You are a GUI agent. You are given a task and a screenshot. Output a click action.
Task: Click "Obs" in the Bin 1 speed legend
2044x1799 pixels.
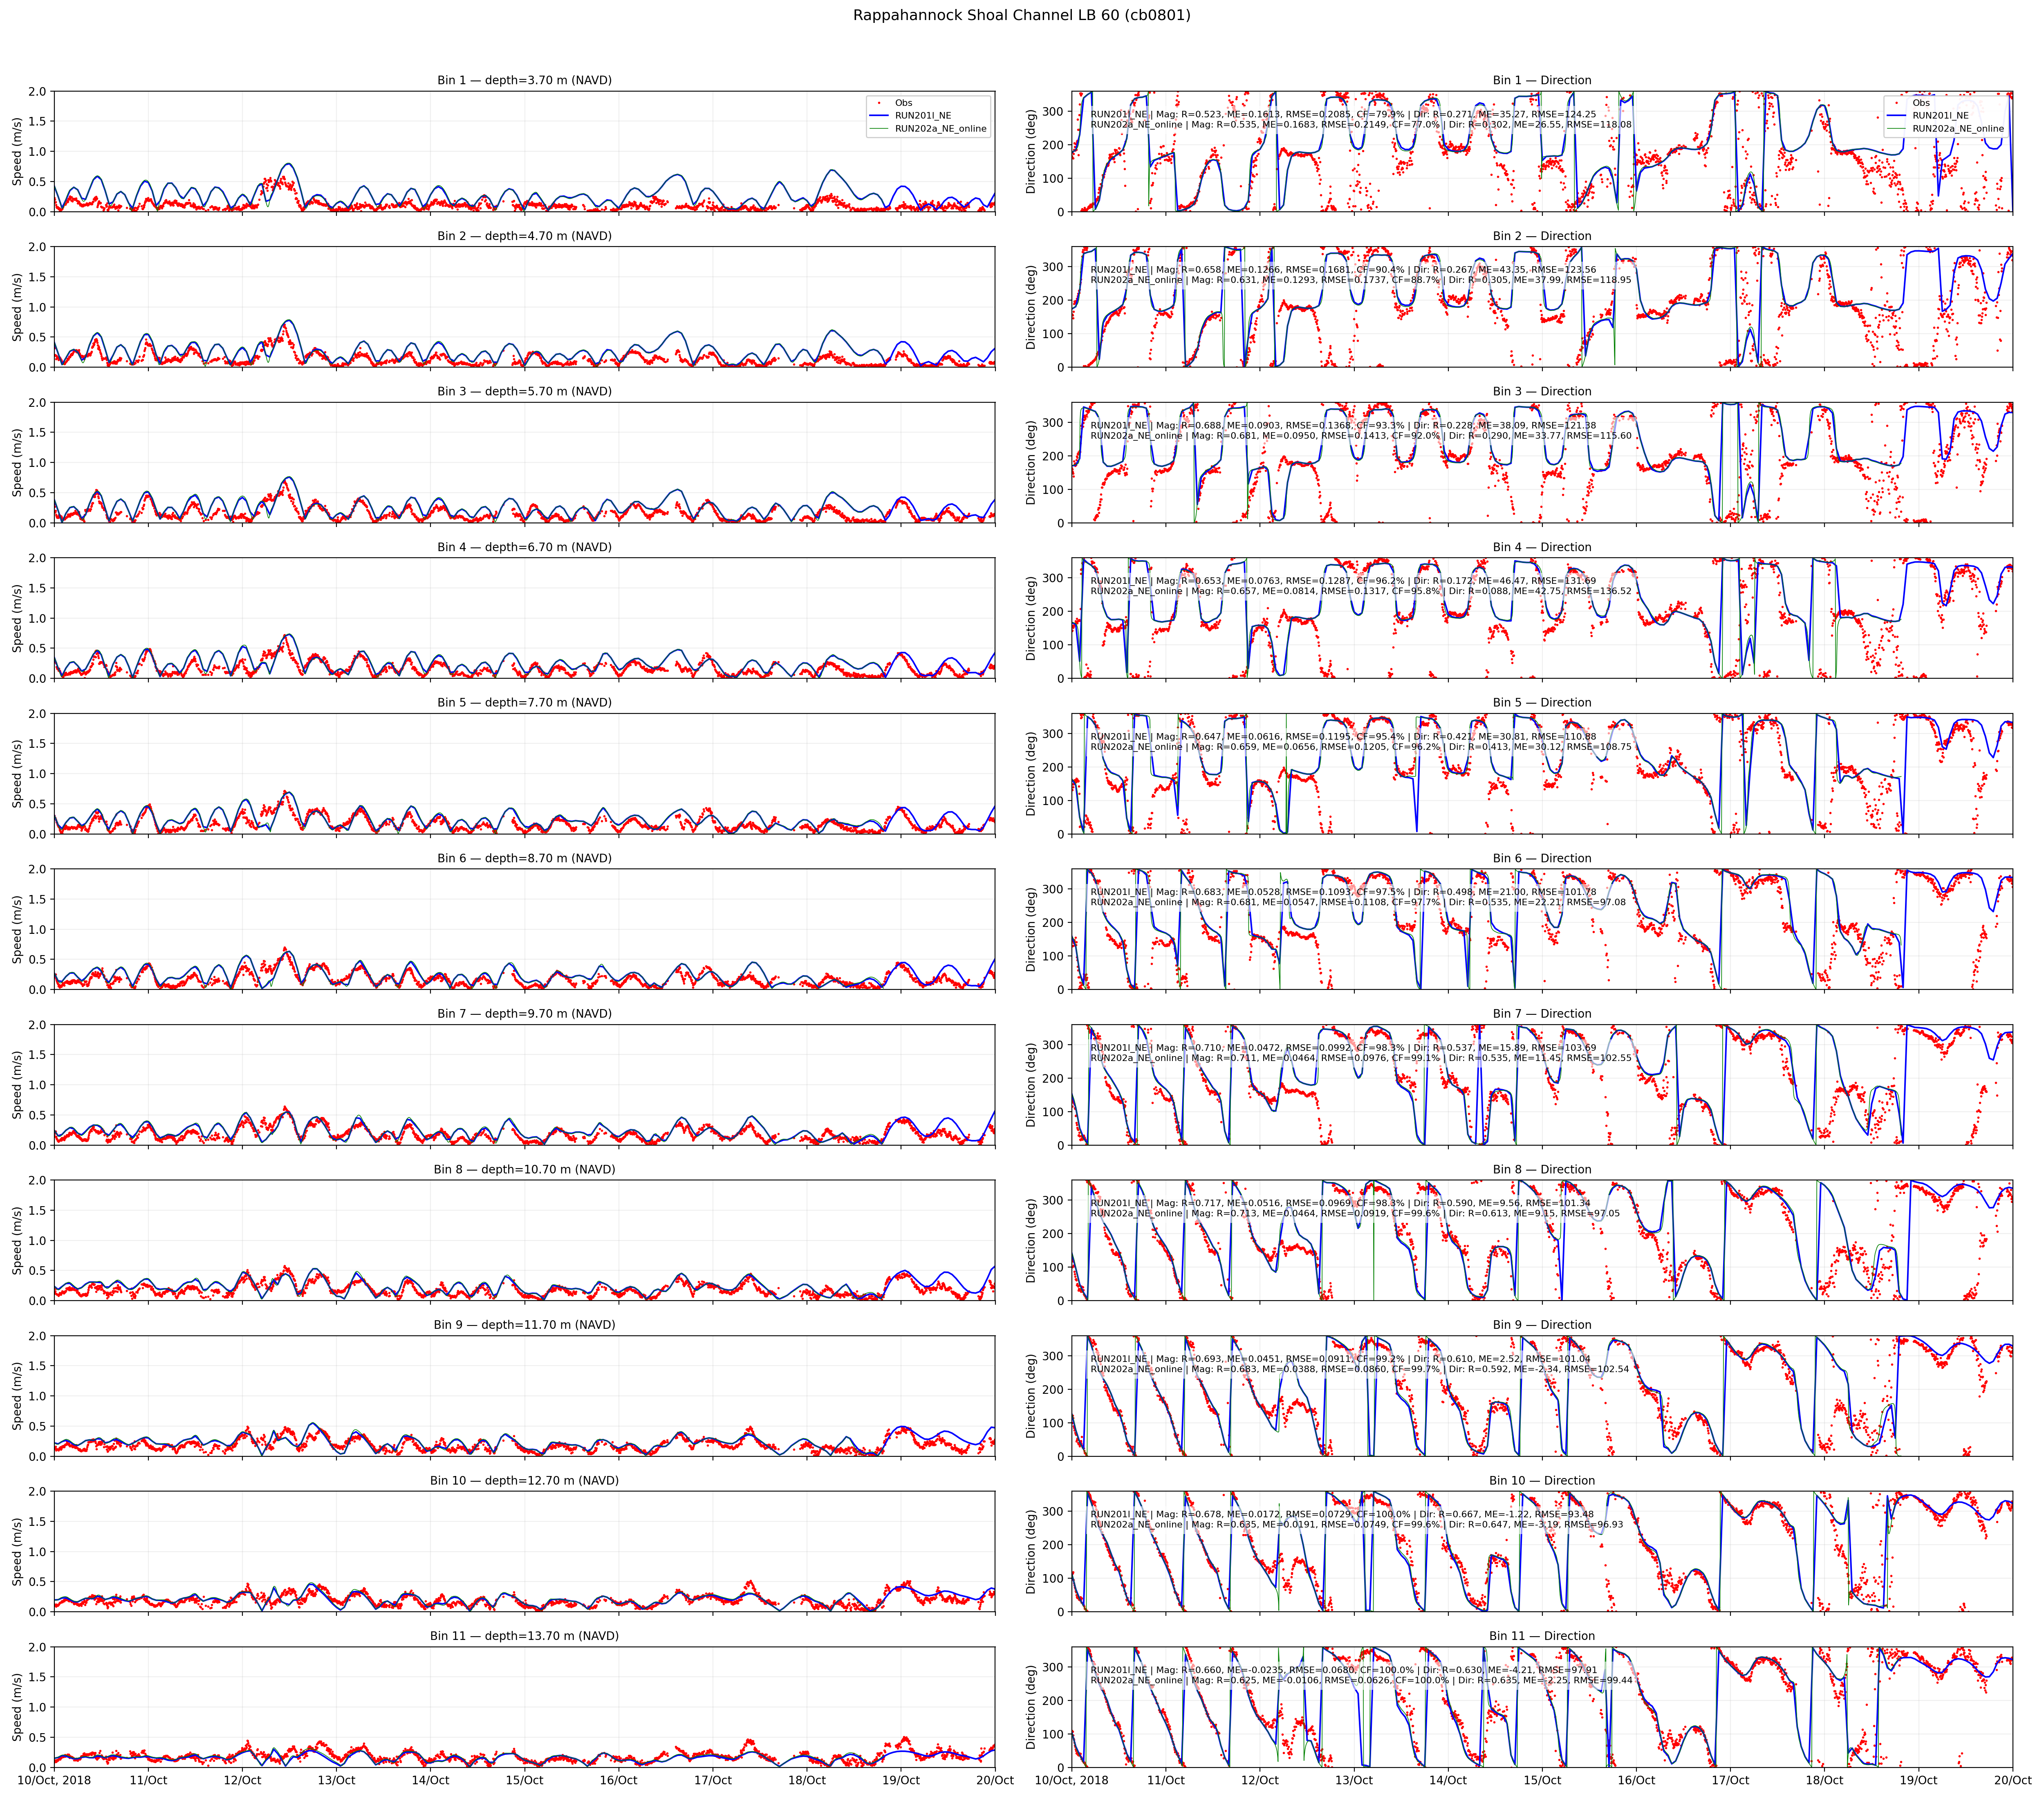coord(903,103)
